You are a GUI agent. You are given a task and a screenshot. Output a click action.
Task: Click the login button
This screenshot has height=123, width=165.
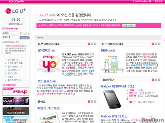pyautogui.click(x=24, y=38)
